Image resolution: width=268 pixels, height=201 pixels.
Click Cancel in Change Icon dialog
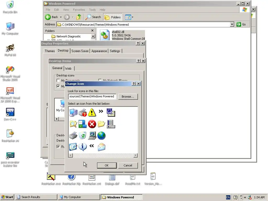pyautogui.click(x=128, y=165)
